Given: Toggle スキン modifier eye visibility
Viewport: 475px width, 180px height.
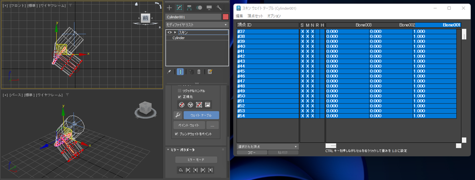Looking at the screenshot, I should (x=170, y=32).
